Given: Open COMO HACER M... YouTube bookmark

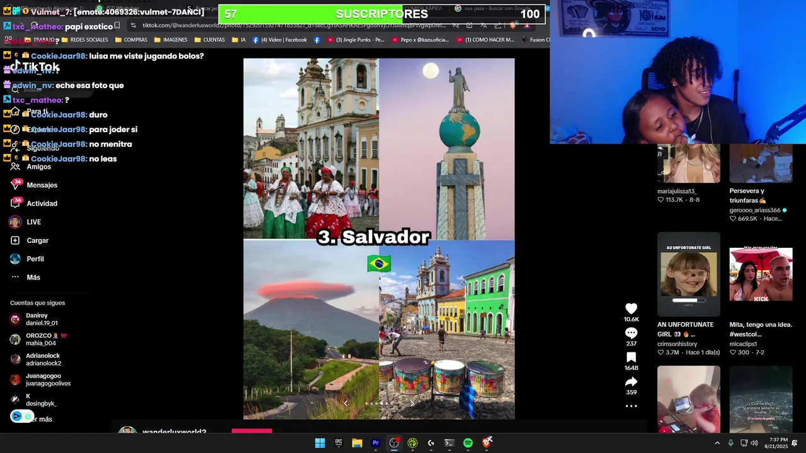Looking at the screenshot, I should 485,40.
